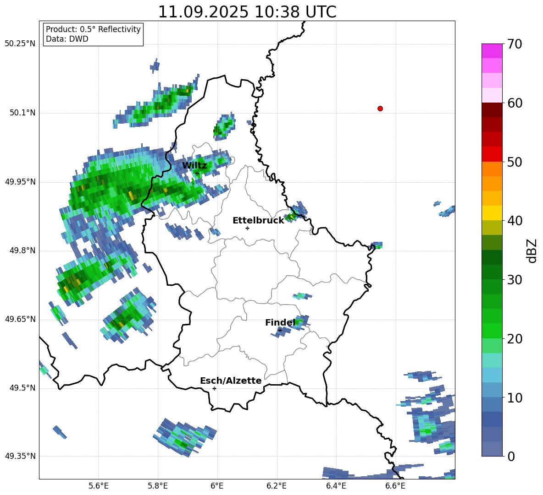The image size is (543, 495).
Task: Click the Product: 0.5° Reflectivity text
Action: [93, 29]
